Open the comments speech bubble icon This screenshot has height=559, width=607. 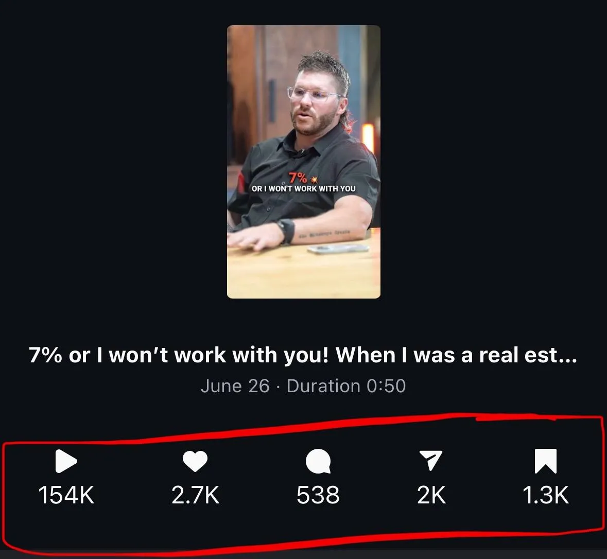coord(318,461)
